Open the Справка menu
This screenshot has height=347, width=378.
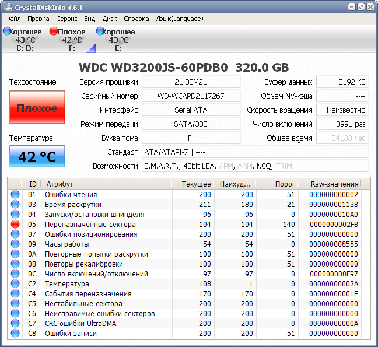pos(136,19)
